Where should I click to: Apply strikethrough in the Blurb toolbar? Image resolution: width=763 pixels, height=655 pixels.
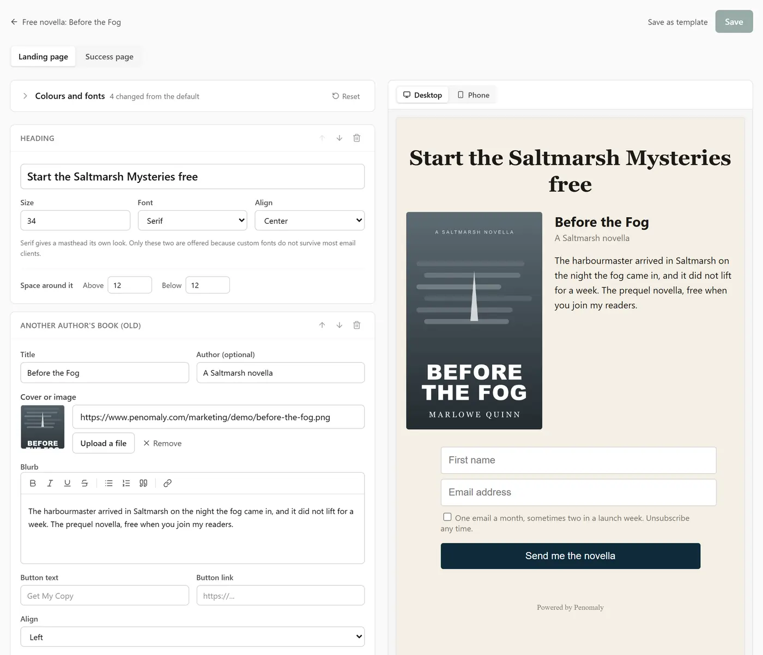coord(84,483)
